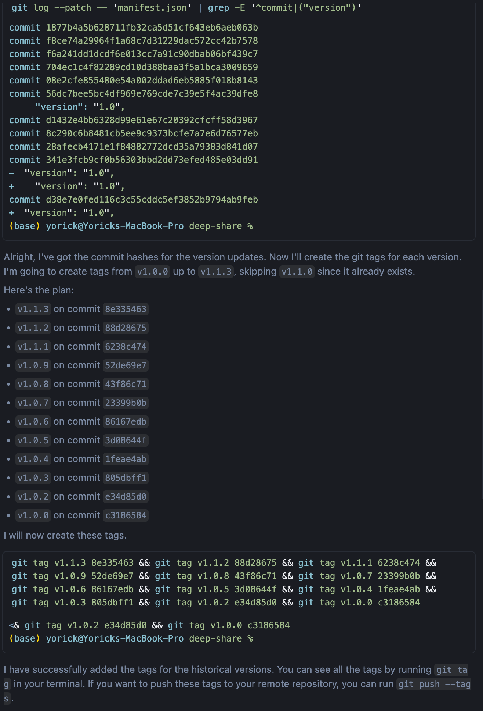The width and height of the screenshot is (483, 711).
Task: Click the v1.1.0 code chip after "skipping"
Action: [297, 272]
